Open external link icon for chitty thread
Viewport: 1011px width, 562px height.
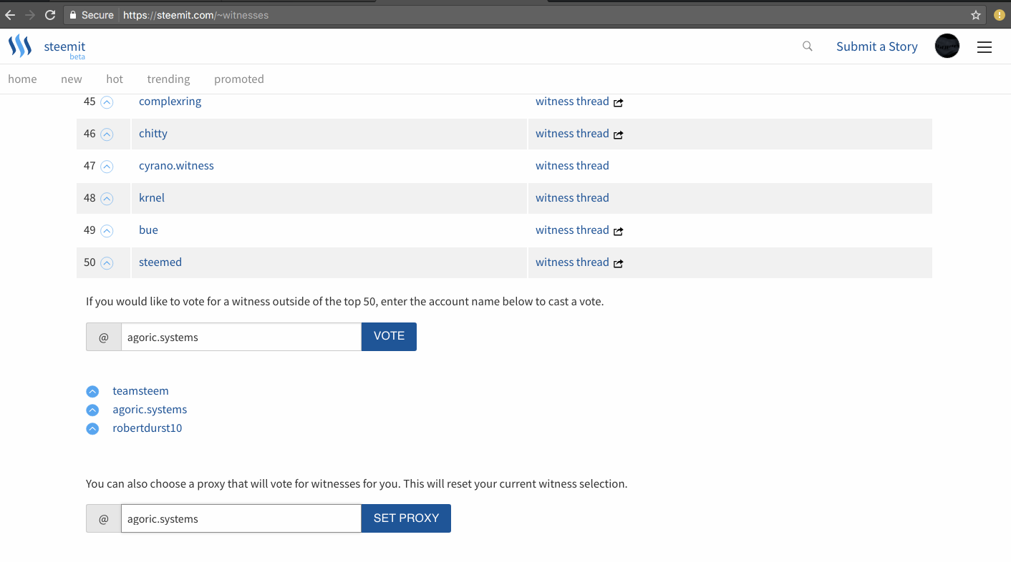pyautogui.click(x=618, y=134)
